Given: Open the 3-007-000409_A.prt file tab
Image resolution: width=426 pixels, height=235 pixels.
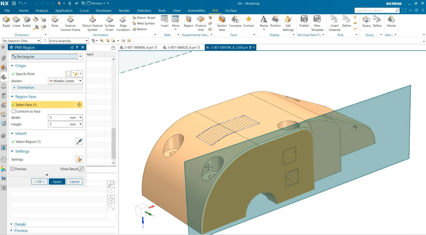Looking at the screenshot, I should [x=138, y=48].
